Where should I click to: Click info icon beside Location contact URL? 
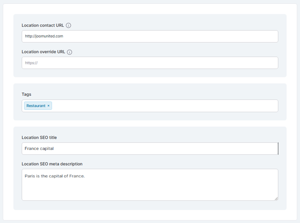(69, 26)
